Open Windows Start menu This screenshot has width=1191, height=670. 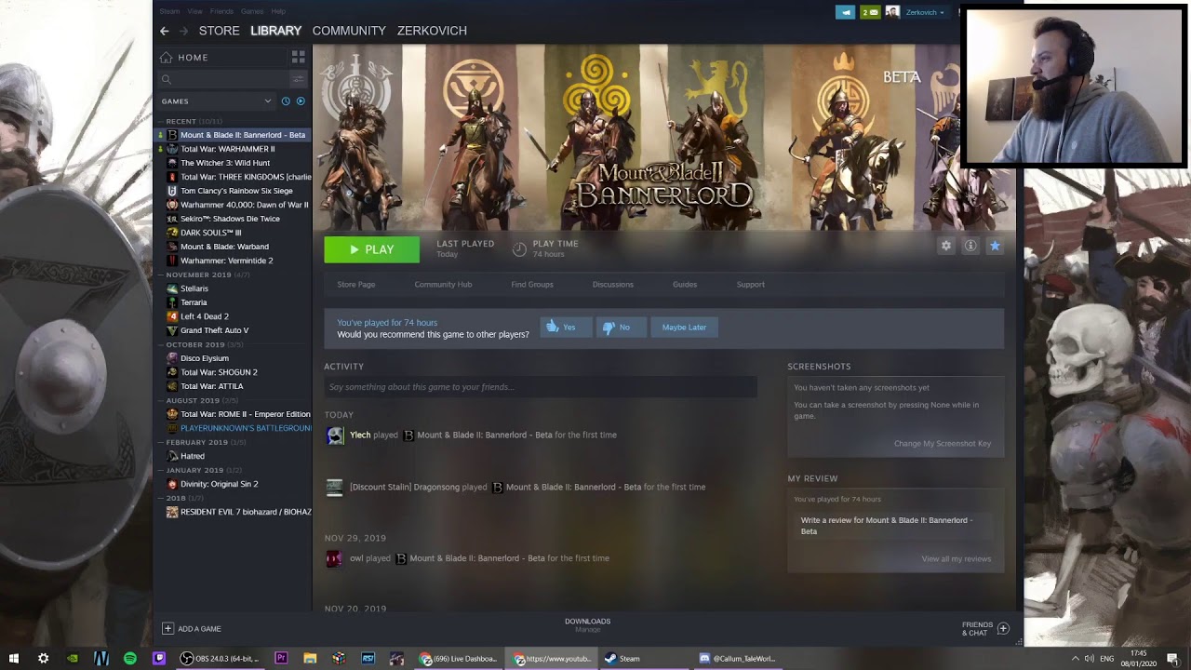14,658
